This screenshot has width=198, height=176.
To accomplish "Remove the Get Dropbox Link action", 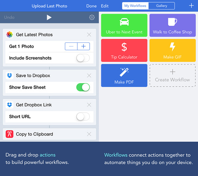I will coord(89,105).
